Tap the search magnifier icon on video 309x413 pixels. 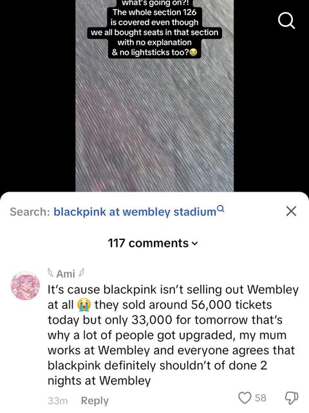click(x=286, y=21)
